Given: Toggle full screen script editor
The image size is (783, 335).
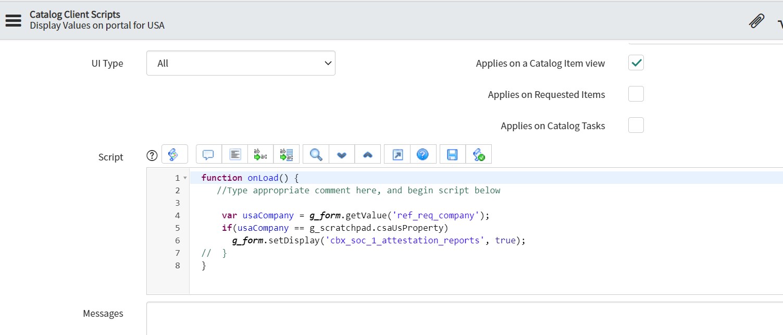Looking at the screenshot, I should click(397, 155).
